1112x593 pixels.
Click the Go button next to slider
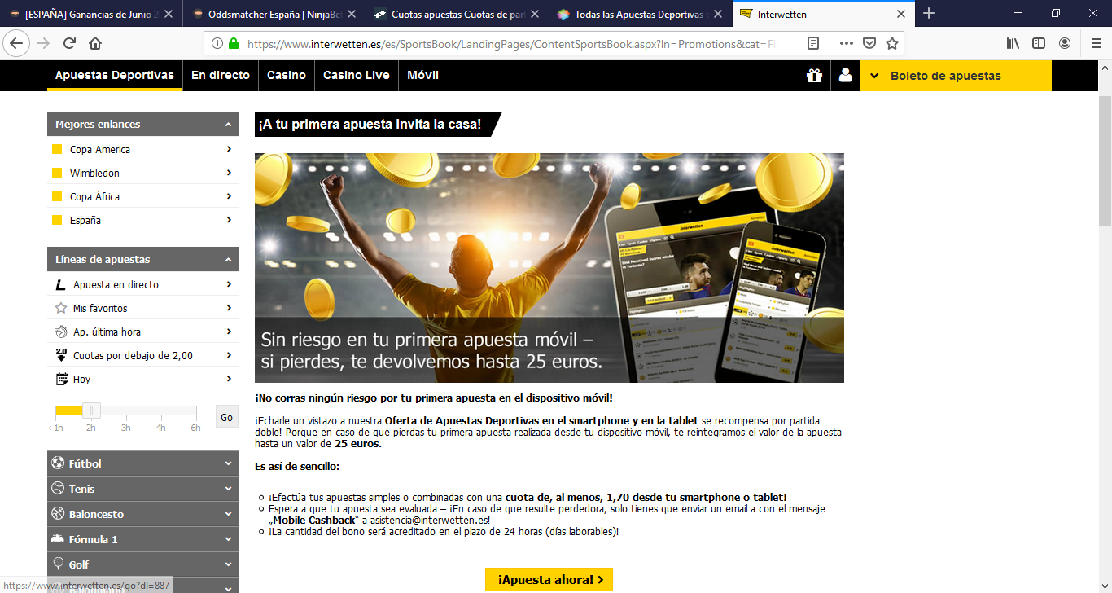[x=227, y=417]
